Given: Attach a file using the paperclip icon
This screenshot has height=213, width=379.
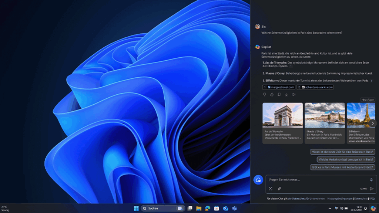Looking at the screenshot, I should [x=279, y=189].
